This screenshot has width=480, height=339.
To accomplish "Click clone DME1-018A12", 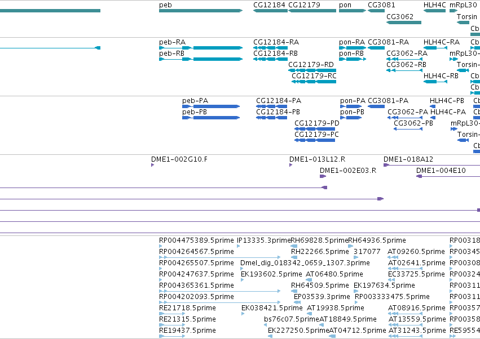I will pyautogui.click(x=431, y=165).
